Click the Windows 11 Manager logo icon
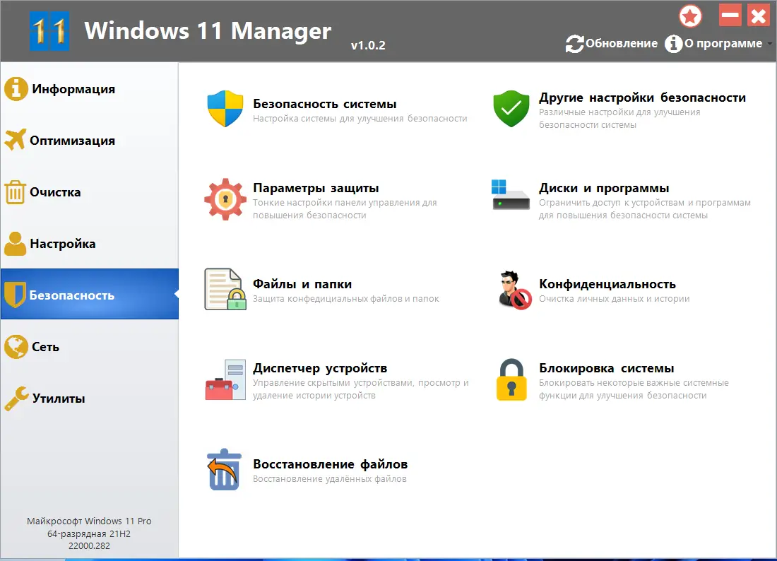Image resolution: width=777 pixels, height=561 pixels. [x=49, y=30]
